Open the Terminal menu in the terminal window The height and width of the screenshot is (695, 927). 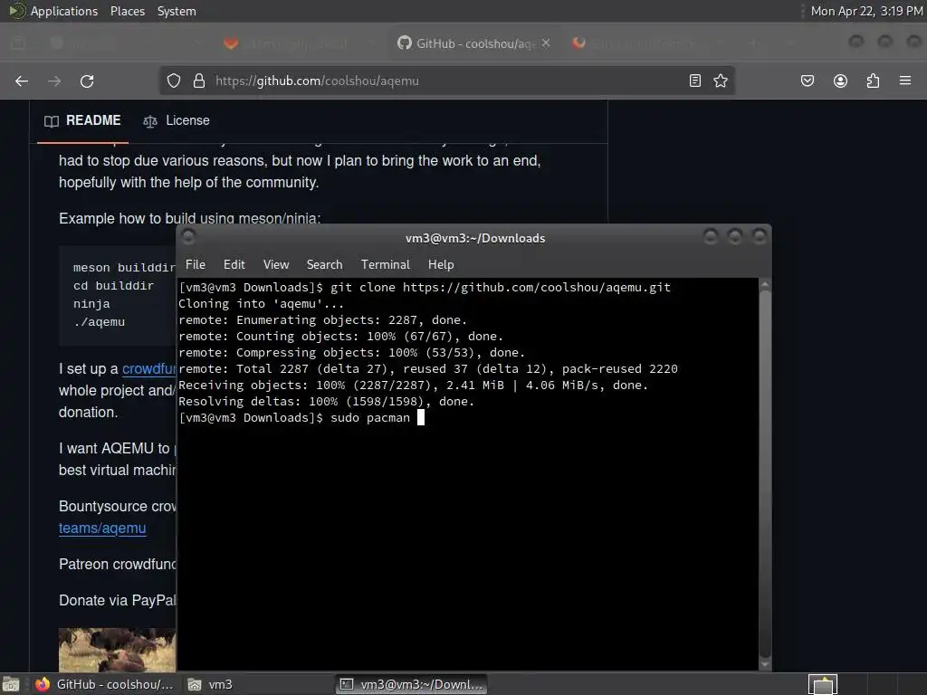[x=386, y=265]
